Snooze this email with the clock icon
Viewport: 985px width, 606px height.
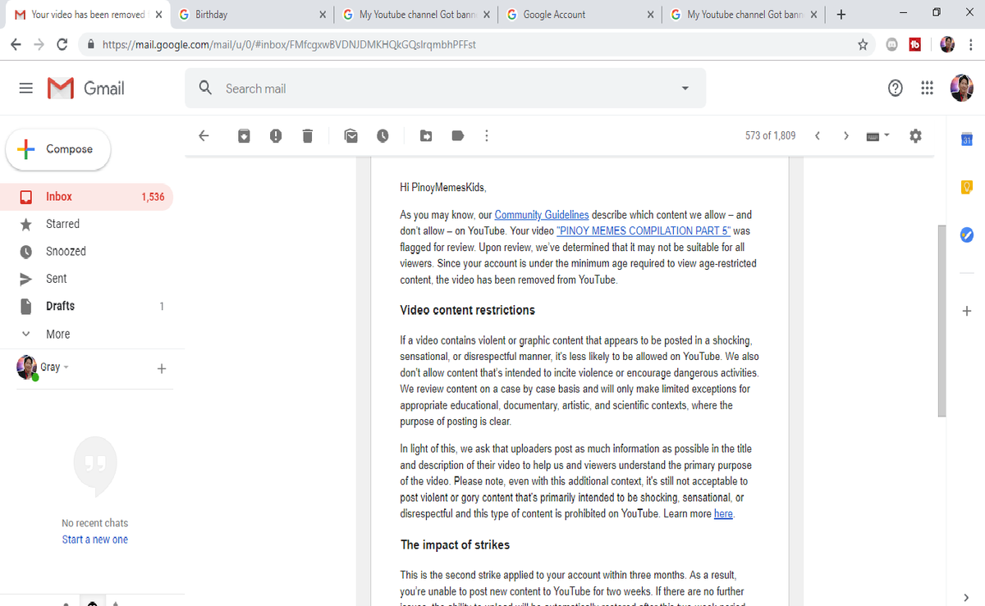[x=383, y=136]
